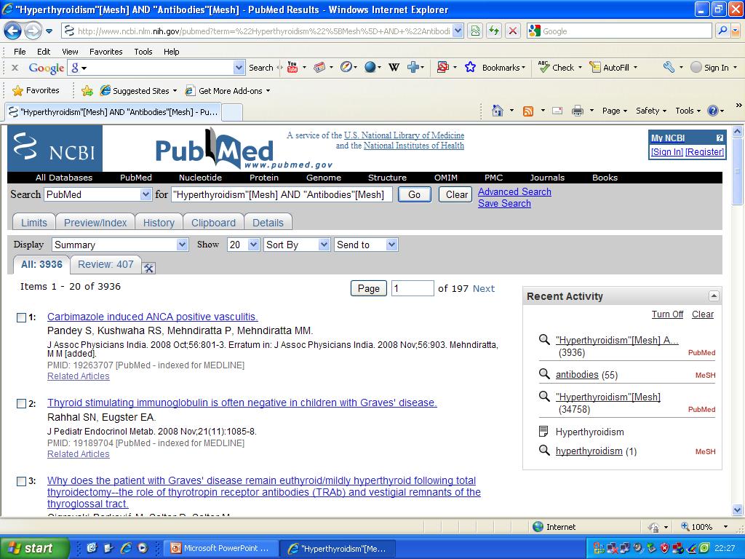Open the Search database dropdown showing PubMed

click(x=98, y=194)
